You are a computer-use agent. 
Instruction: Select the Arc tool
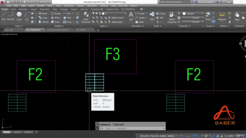coord(27,16)
